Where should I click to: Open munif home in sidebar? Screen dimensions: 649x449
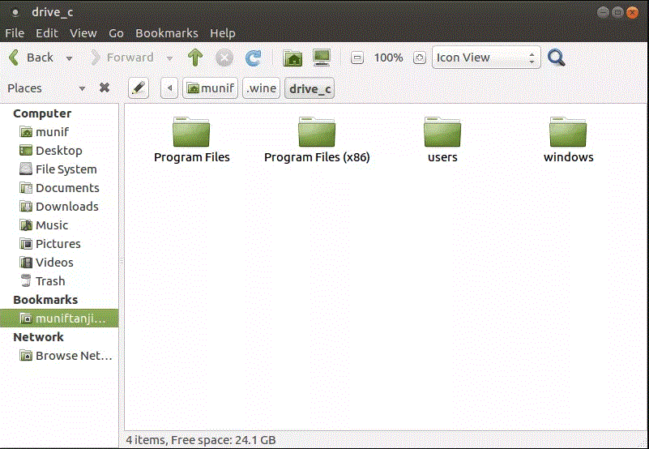coord(59,132)
